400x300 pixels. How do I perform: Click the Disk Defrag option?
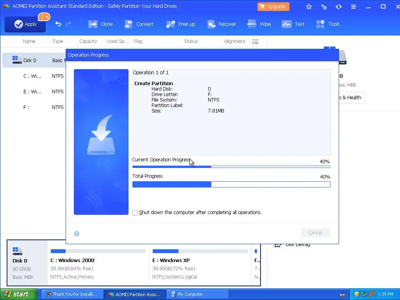coord(293,245)
